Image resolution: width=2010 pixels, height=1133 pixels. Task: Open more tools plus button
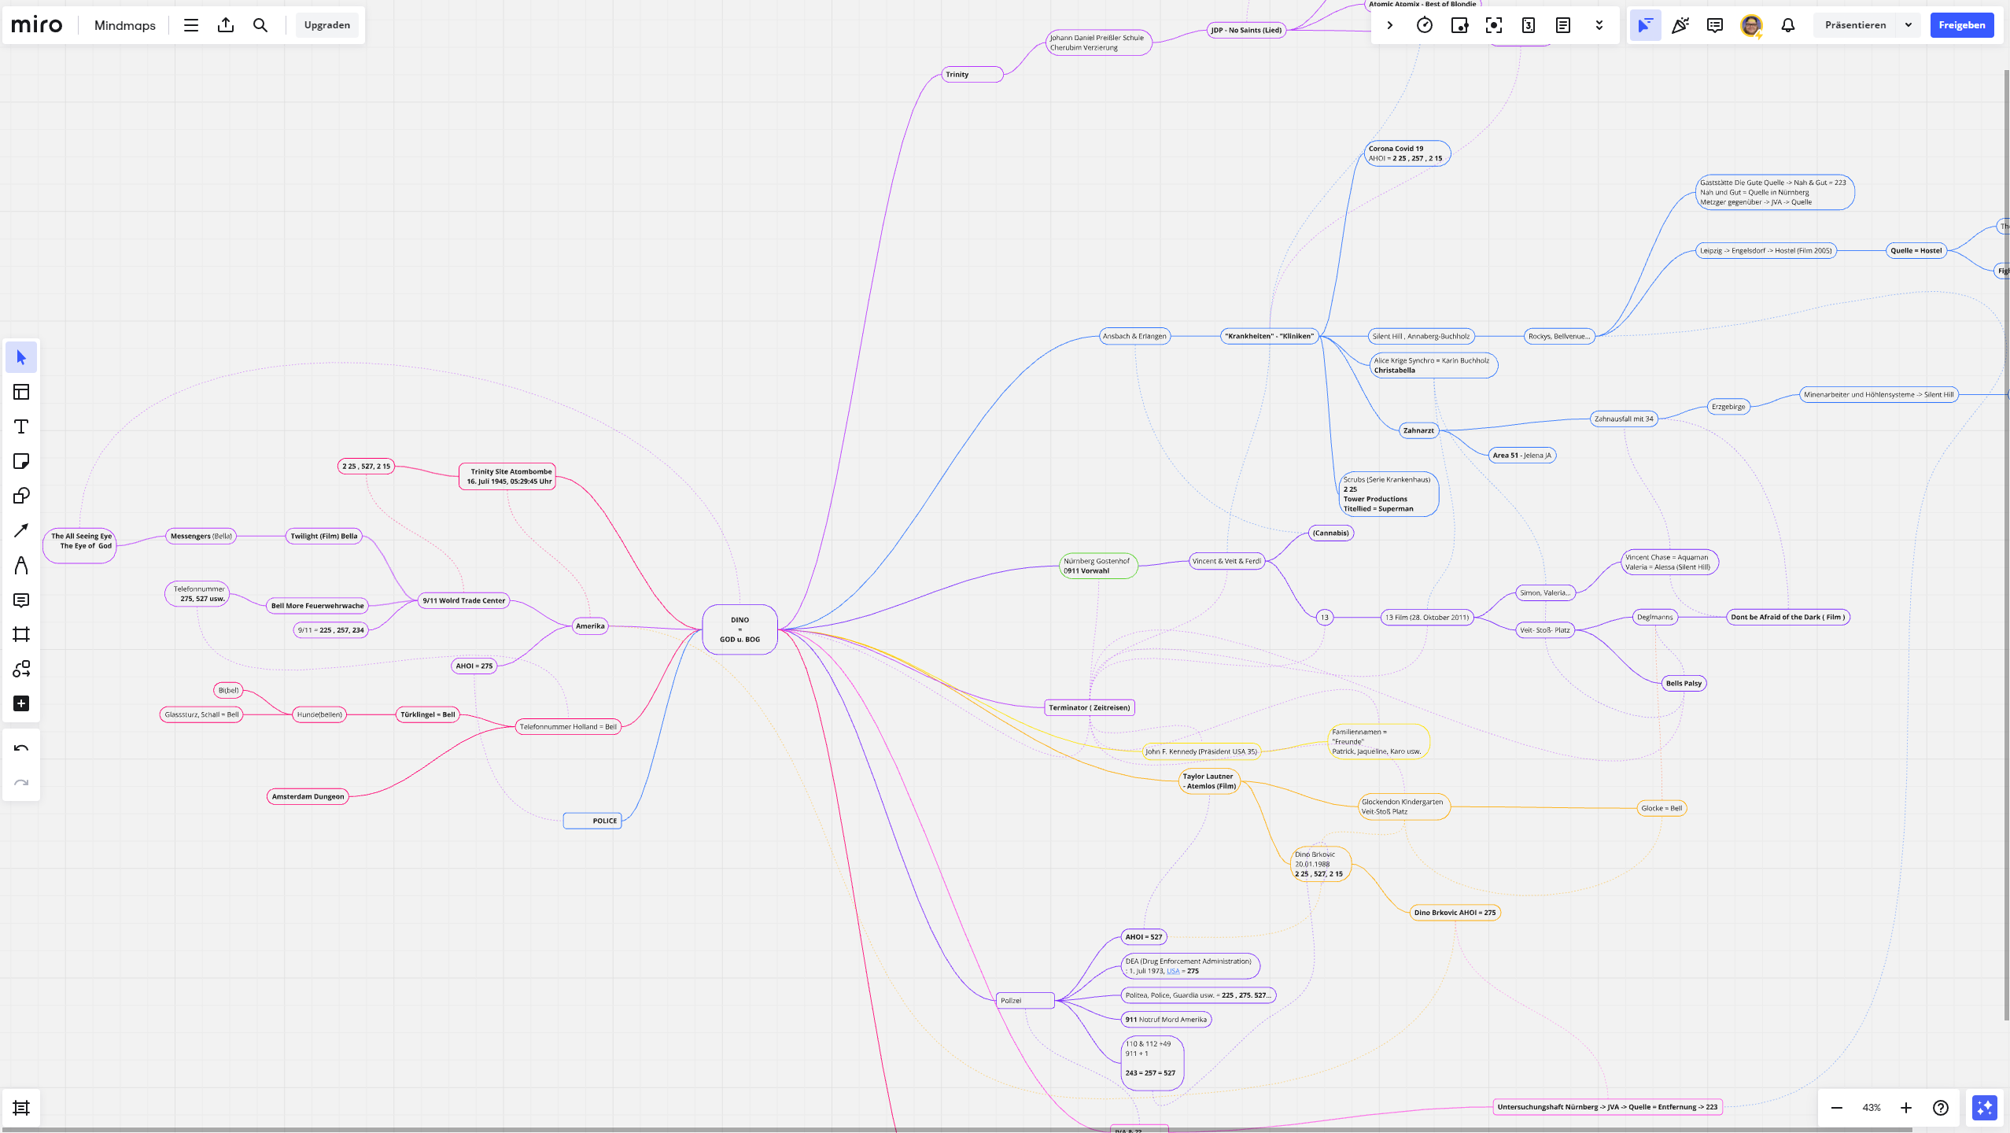(21, 703)
